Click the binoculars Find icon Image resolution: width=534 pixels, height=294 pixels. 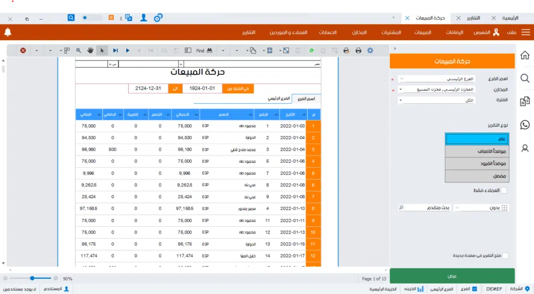pyautogui.click(x=210, y=51)
